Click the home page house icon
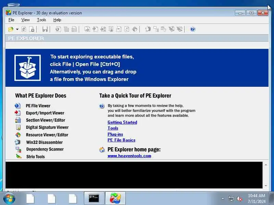Viewport: 274px width, 205px height. click(x=102, y=150)
